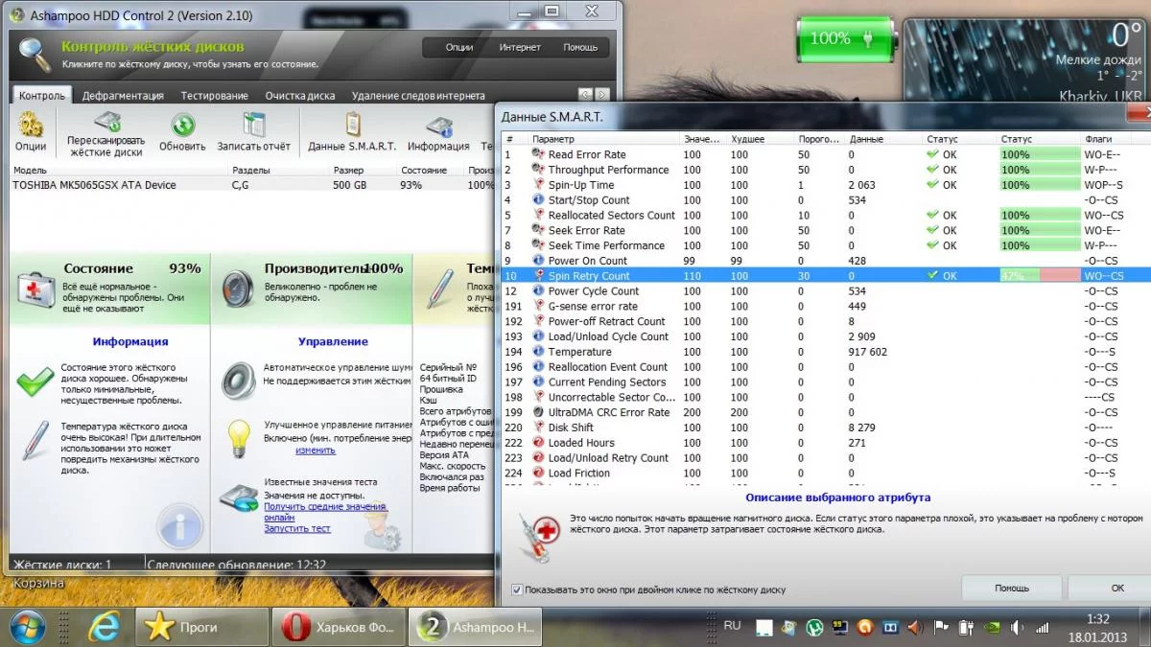Click the Disk Shift red row icon

coord(538,427)
